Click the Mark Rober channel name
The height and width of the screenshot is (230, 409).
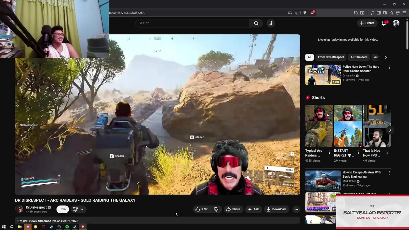click(349, 181)
